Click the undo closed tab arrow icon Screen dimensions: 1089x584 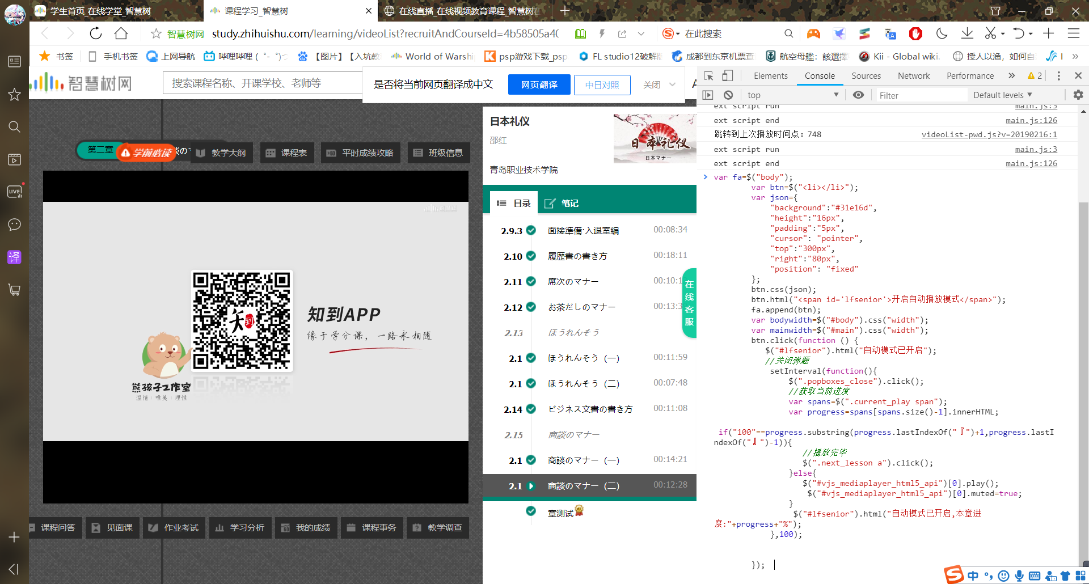coord(1019,33)
